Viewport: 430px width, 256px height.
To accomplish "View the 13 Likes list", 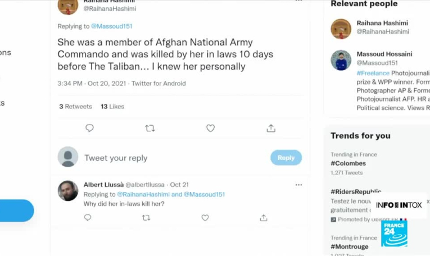I will 112,106.
